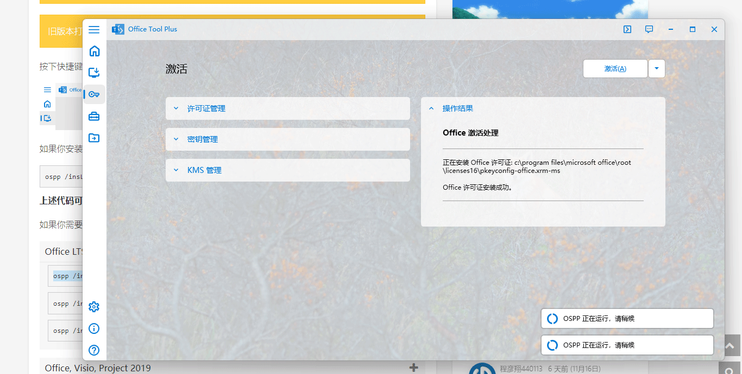The height and width of the screenshot is (374, 742).
Task: Click the folder-with-arrow sidebar icon
Action: pos(93,138)
